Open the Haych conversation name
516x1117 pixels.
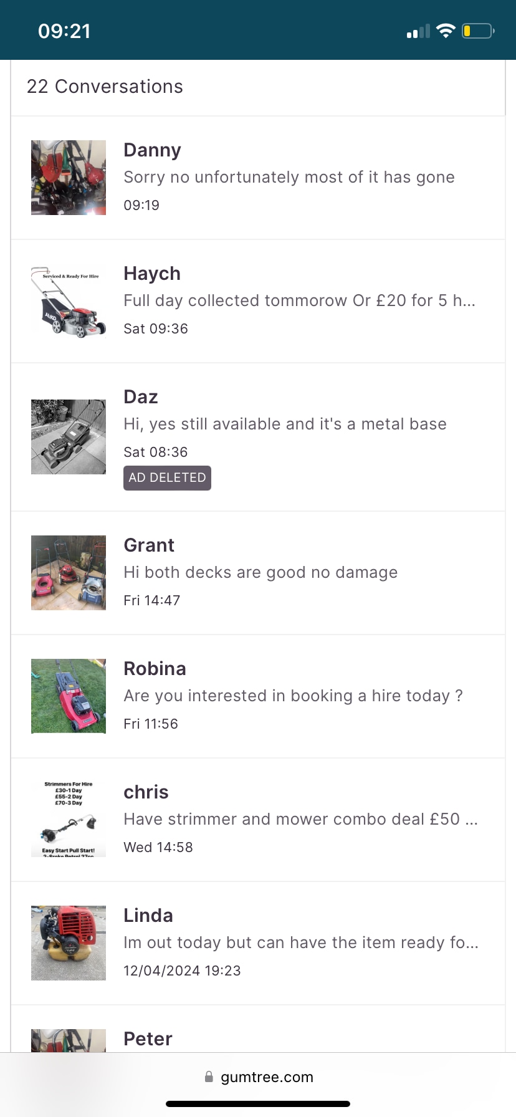tap(152, 274)
